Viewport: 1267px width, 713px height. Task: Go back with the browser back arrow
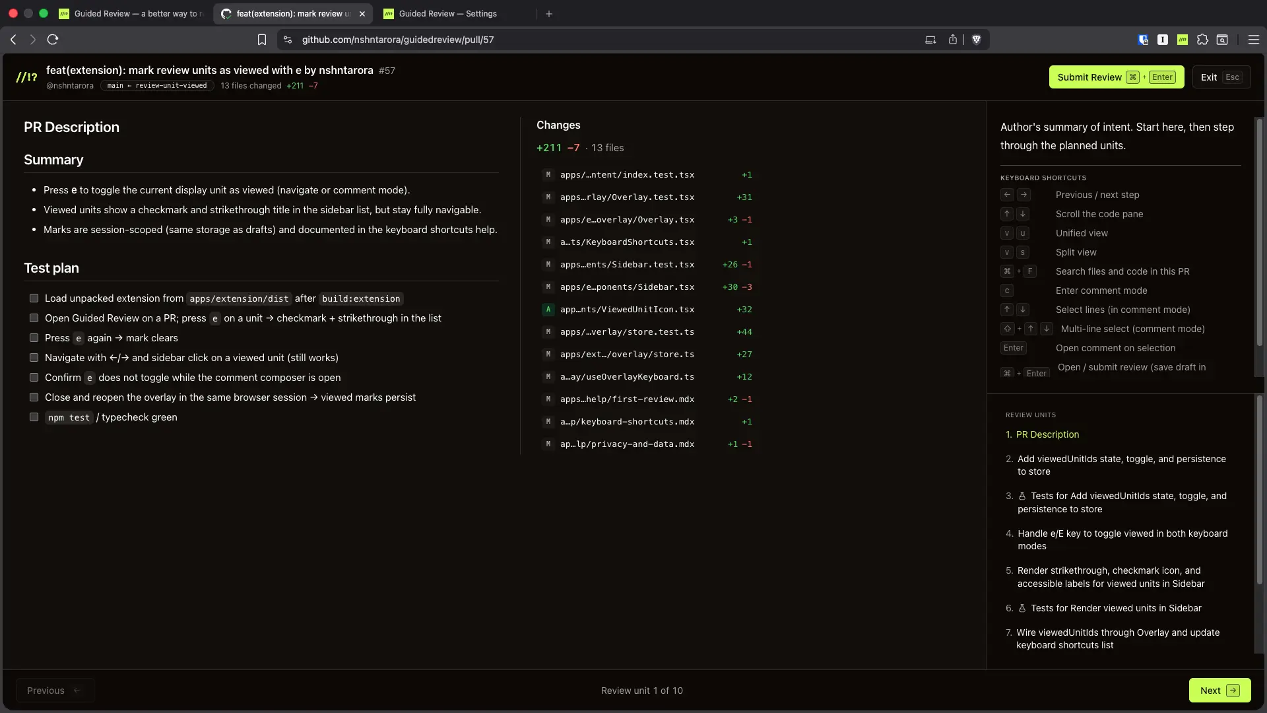[x=13, y=40]
